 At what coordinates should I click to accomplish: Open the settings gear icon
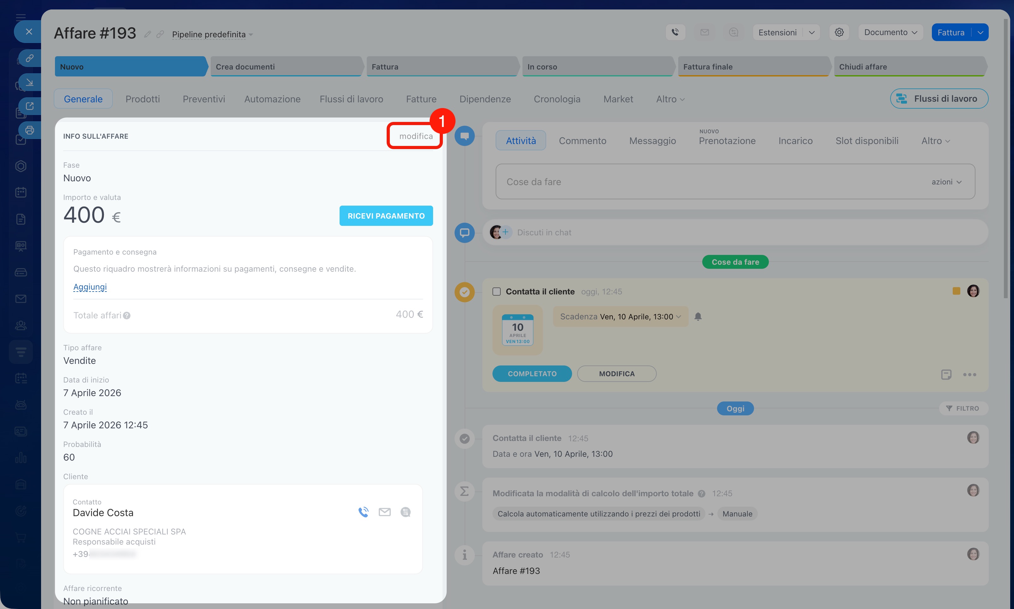click(839, 33)
